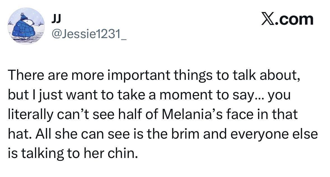The width and height of the screenshot is (330, 177).
Task: Click the word "talking" in last line
Action: (42, 154)
